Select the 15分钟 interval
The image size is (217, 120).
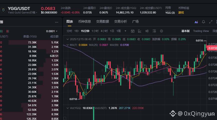(x=85, y=31)
